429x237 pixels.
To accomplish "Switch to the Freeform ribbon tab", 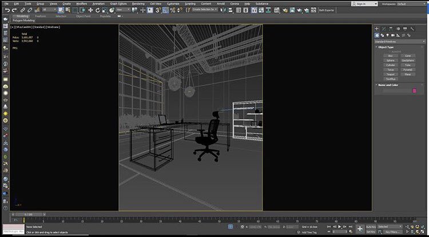I will [41, 16].
